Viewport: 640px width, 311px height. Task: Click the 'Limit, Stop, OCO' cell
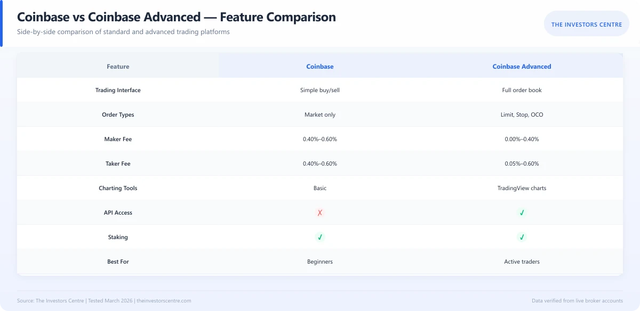tap(522, 114)
